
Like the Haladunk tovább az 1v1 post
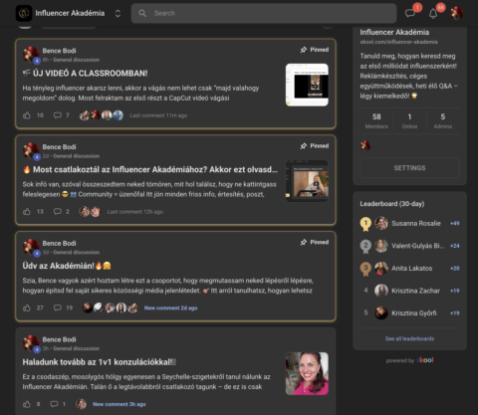(27, 404)
